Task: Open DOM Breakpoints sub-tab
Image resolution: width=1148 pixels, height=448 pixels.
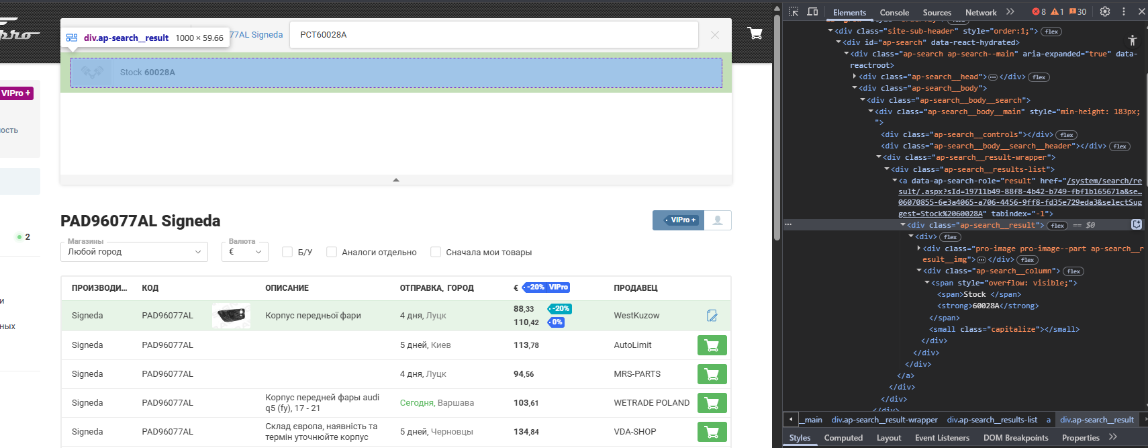Action: pos(1016,438)
